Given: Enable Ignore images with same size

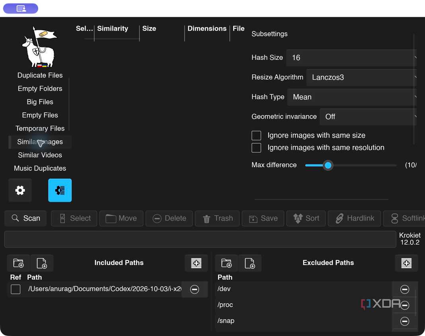Looking at the screenshot, I should pyautogui.click(x=256, y=135).
